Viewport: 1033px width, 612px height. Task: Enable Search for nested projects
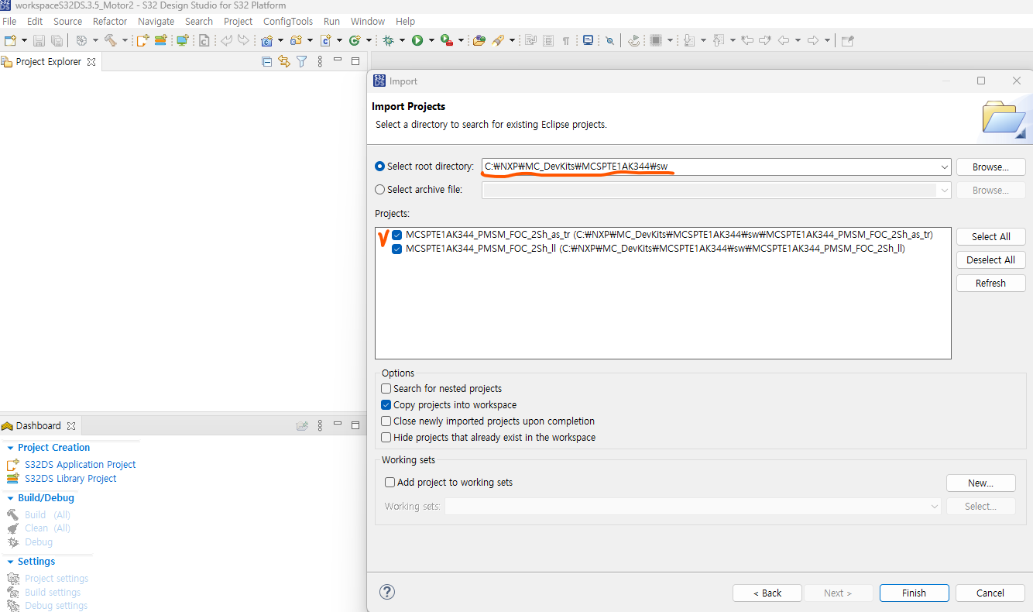tap(386, 388)
